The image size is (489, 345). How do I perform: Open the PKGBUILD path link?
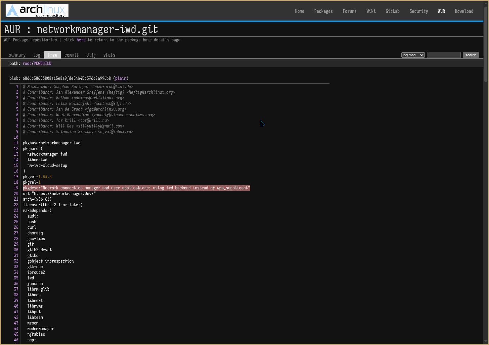tap(42, 63)
